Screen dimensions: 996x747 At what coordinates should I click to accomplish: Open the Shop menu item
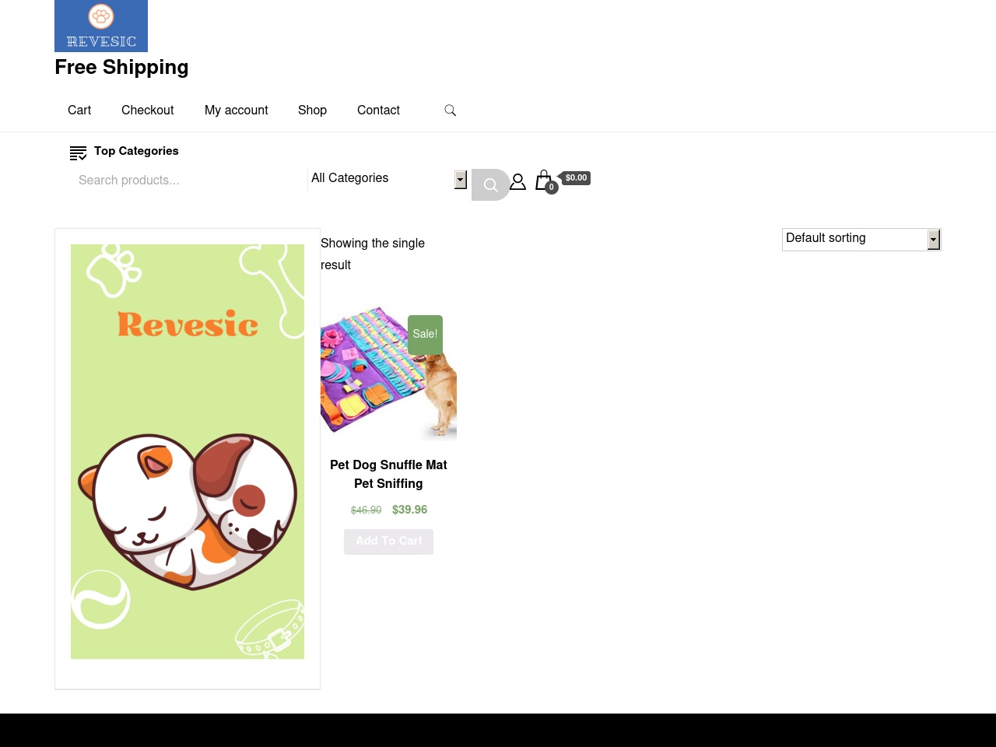[x=312, y=110]
